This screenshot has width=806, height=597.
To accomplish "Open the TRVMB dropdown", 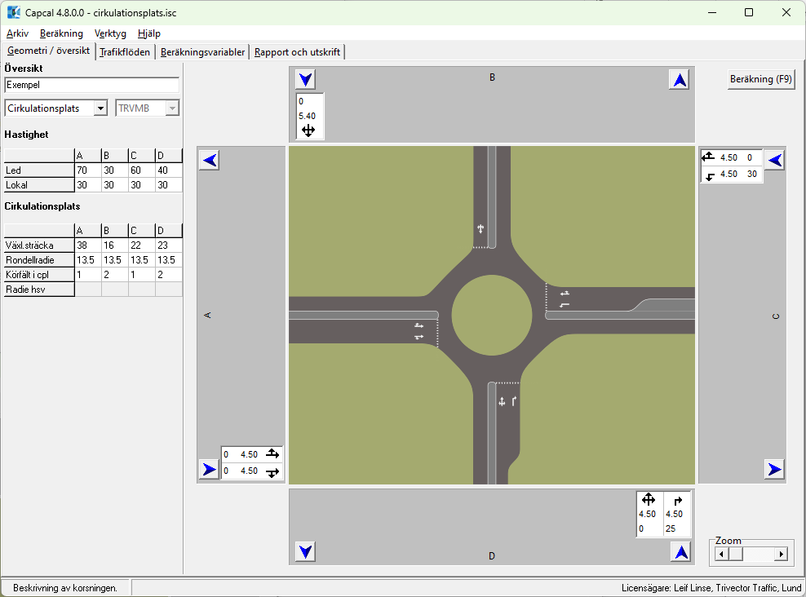I will point(171,108).
